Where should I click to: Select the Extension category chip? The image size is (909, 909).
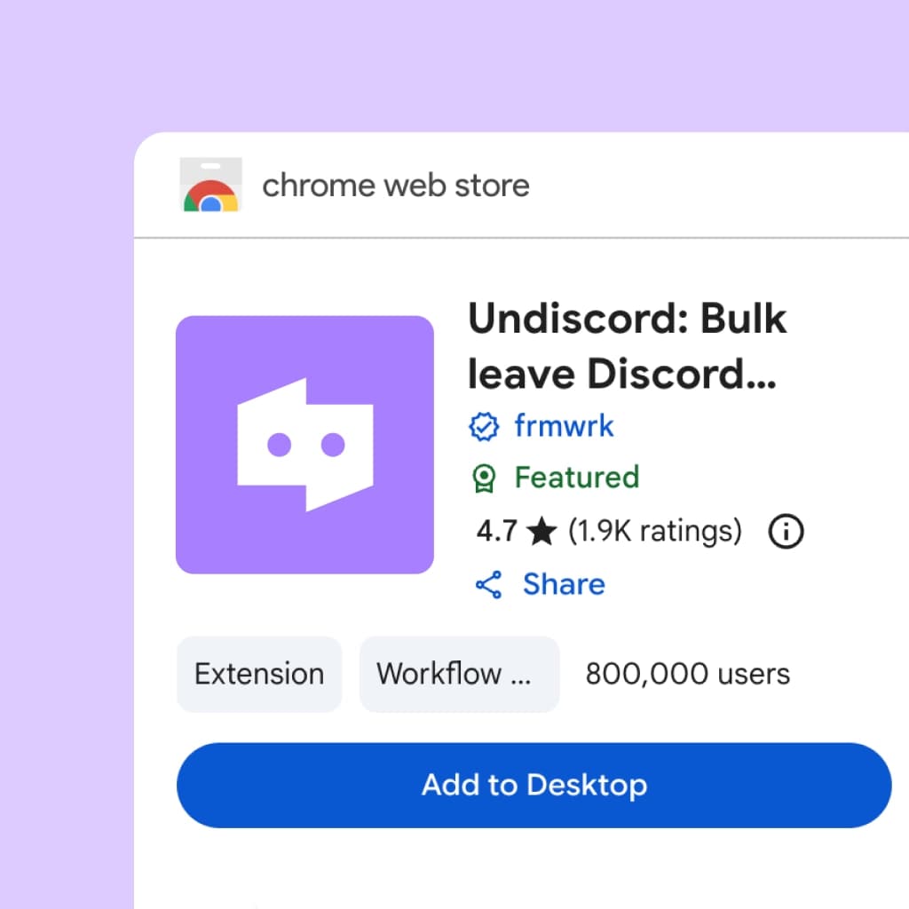coord(258,675)
